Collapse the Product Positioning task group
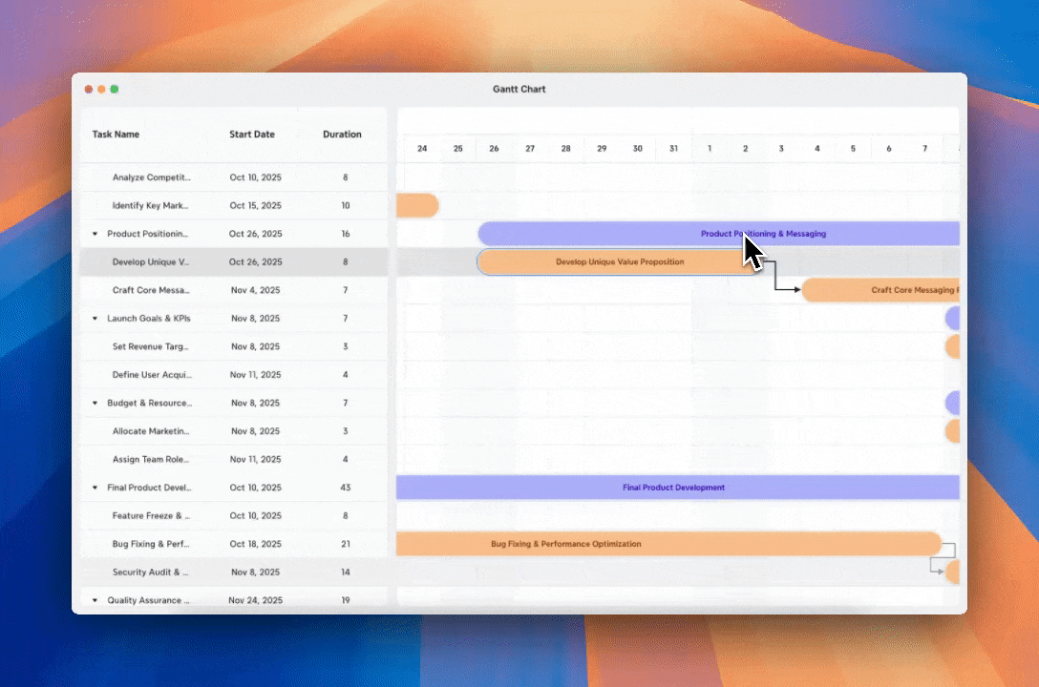The width and height of the screenshot is (1039, 687). [94, 233]
